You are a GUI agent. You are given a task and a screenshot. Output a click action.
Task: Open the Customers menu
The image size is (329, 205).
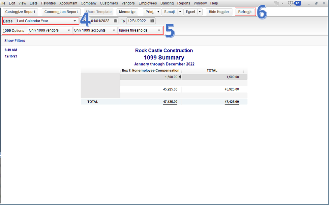click(109, 3)
